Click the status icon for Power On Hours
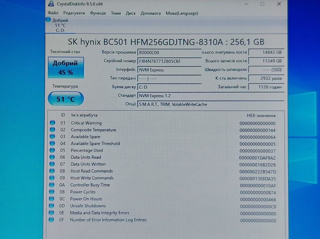This screenshot has height=239, width=320. click(52, 199)
